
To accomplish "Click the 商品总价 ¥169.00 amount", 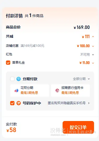I will (82, 27).
